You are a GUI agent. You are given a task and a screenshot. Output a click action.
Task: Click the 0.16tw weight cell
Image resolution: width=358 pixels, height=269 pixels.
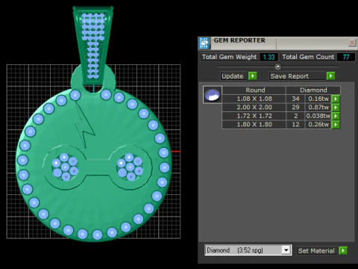318,99
